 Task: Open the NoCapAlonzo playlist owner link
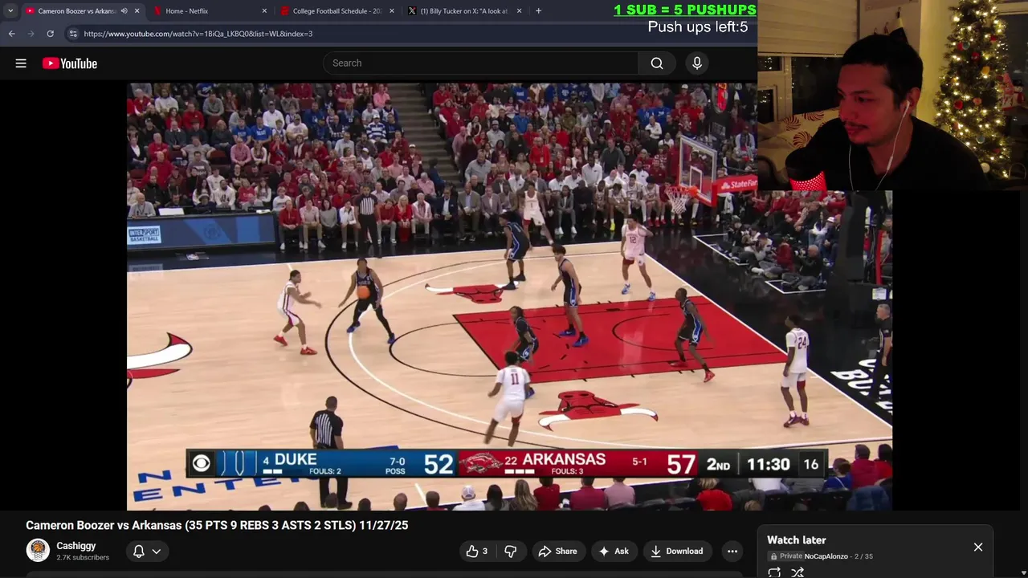click(826, 556)
